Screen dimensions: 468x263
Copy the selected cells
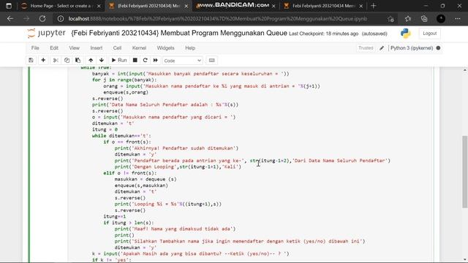tap(67, 60)
